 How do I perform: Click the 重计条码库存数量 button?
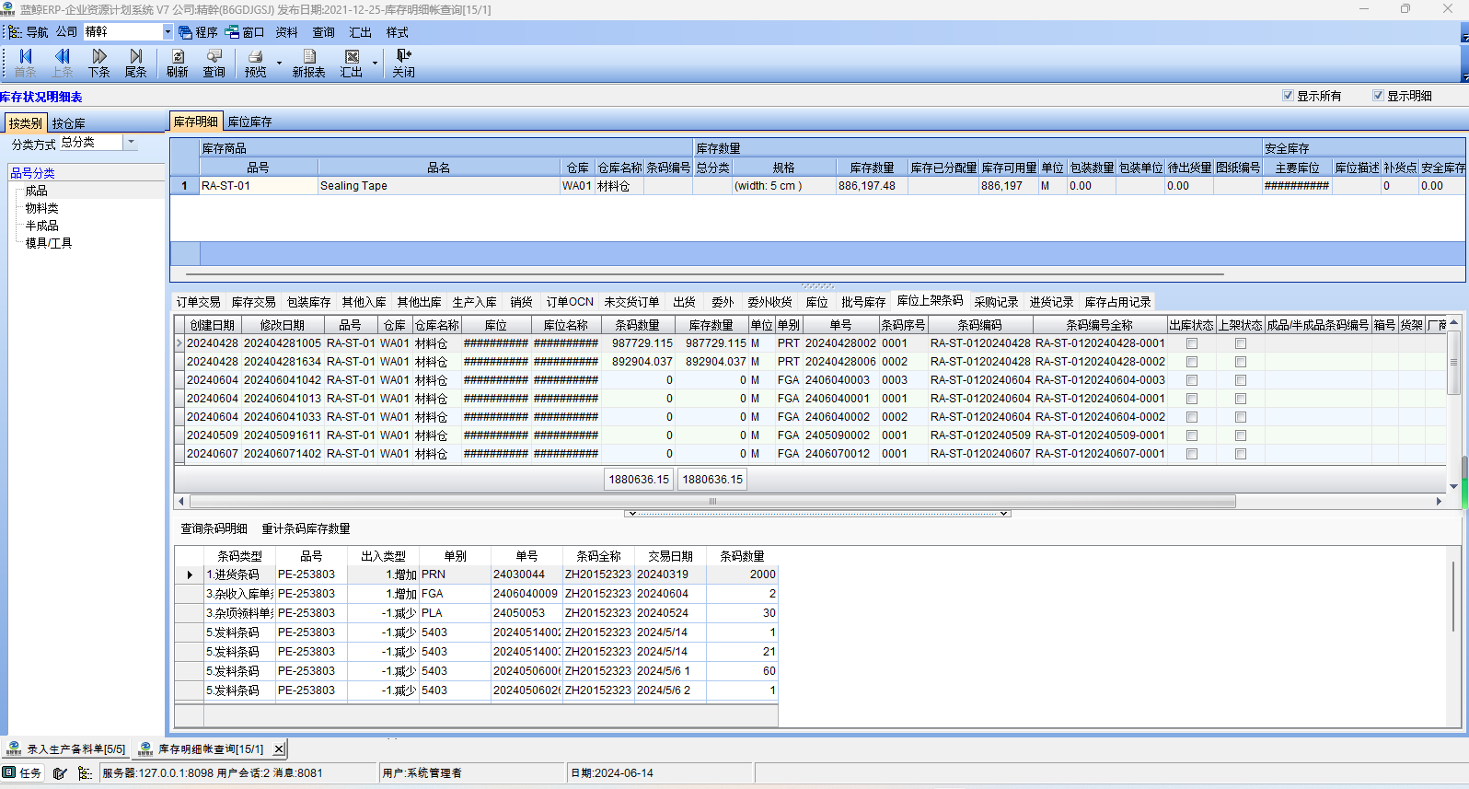306,528
